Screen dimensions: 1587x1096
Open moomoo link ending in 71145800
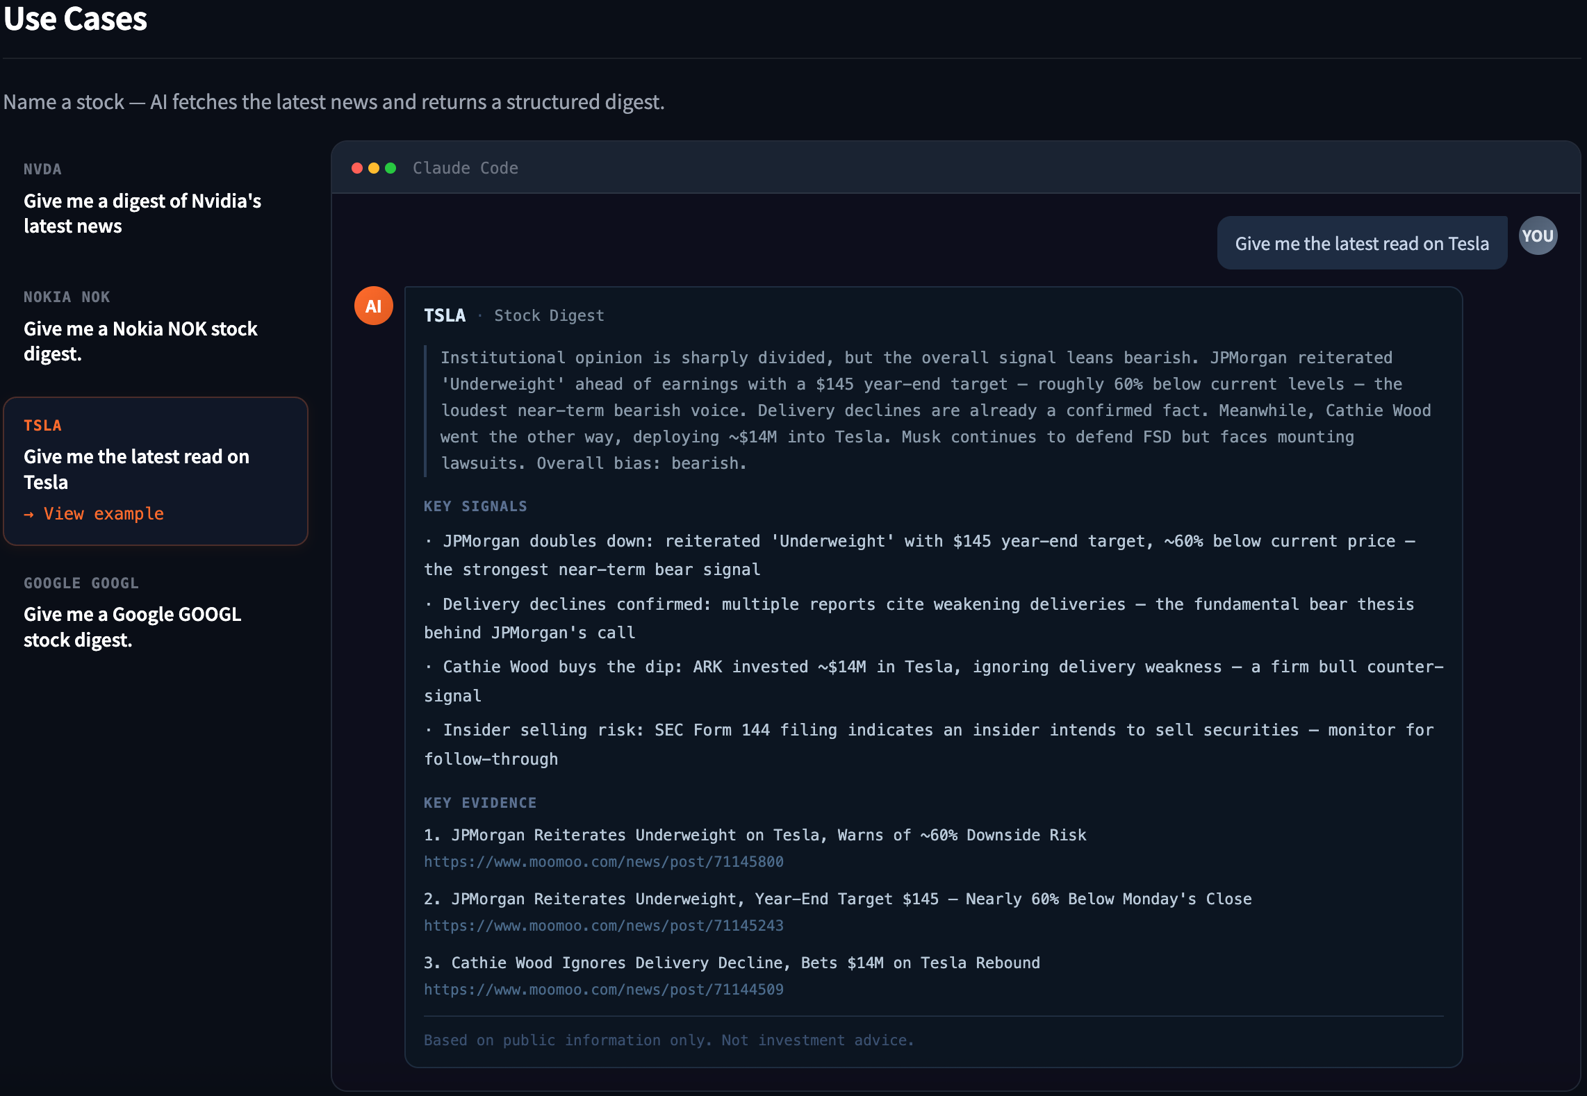[604, 862]
